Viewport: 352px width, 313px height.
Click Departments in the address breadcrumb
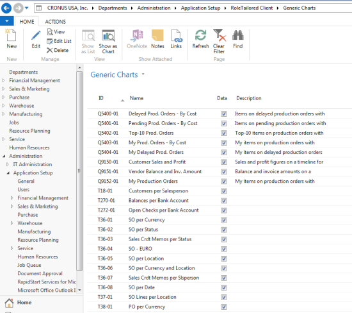click(x=113, y=8)
